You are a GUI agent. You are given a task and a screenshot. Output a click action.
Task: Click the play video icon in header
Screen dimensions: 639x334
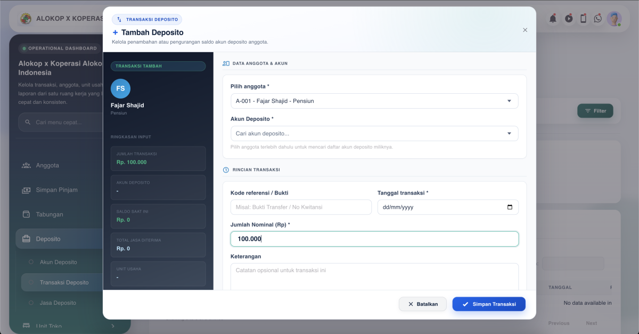pyautogui.click(x=569, y=19)
